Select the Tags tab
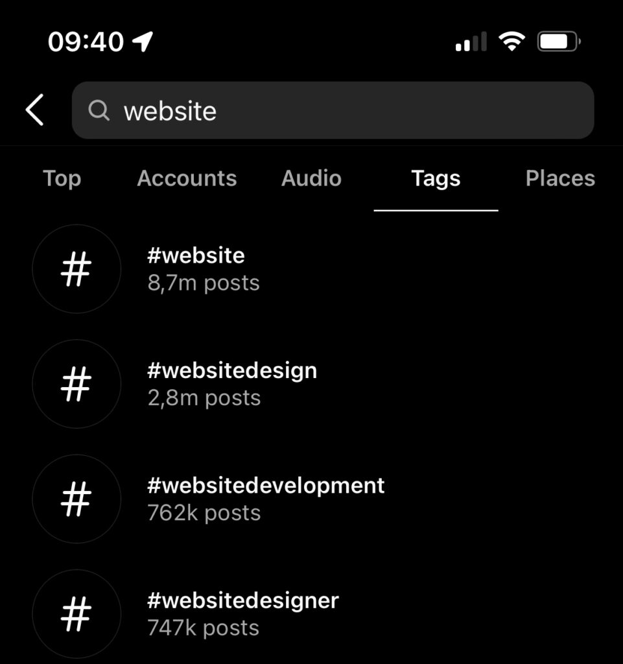This screenshot has width=623, height=664. coord(436,178)
